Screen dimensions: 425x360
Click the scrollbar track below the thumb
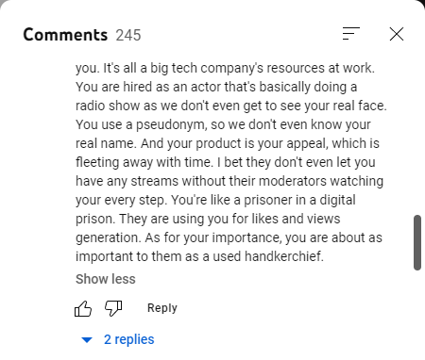[x=417, y=314]
